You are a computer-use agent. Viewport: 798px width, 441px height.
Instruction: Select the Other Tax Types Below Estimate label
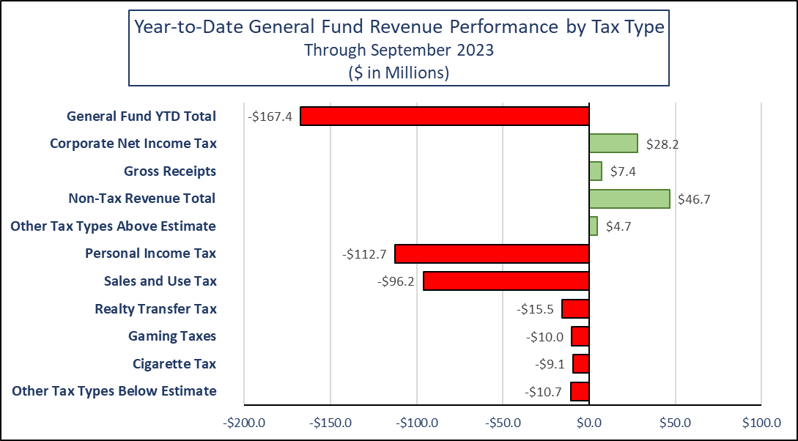[x=114, y=390]
